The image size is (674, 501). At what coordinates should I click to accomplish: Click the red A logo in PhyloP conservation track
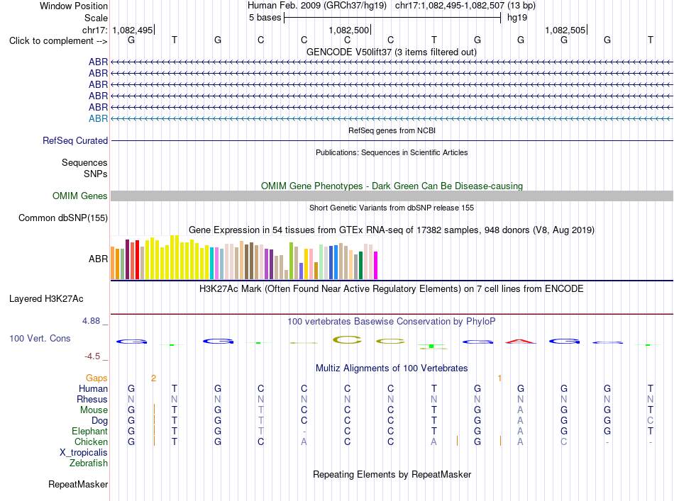tap(521, 342)
